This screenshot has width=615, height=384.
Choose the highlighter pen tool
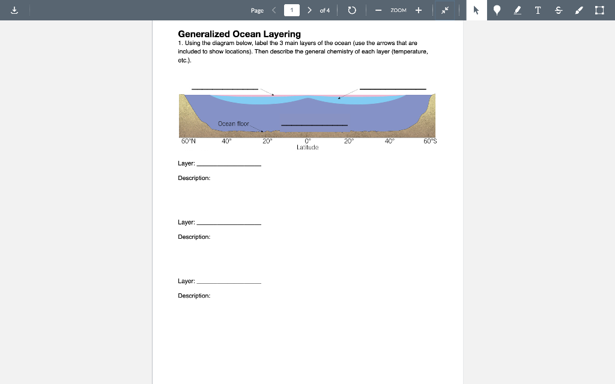[x=517, y=10]
